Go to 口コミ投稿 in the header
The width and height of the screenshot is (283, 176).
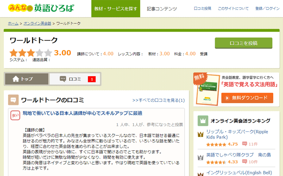pyautogui.click(x=202, y=8)
